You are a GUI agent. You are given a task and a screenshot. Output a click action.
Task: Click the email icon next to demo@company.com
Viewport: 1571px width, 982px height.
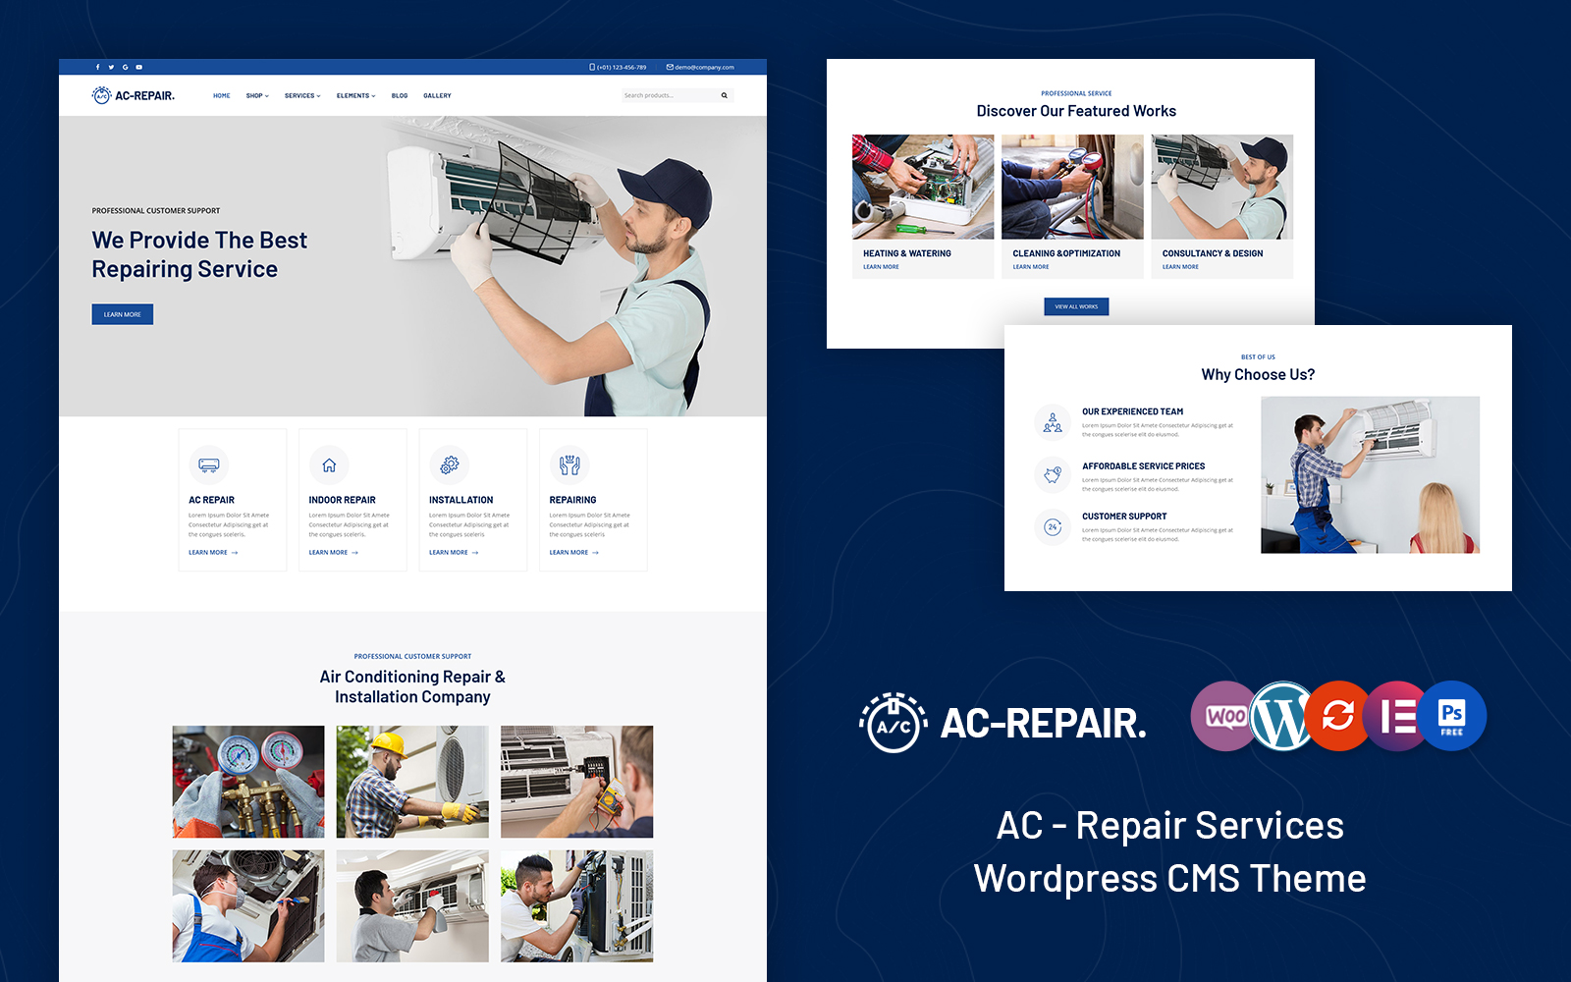(670, 67)
